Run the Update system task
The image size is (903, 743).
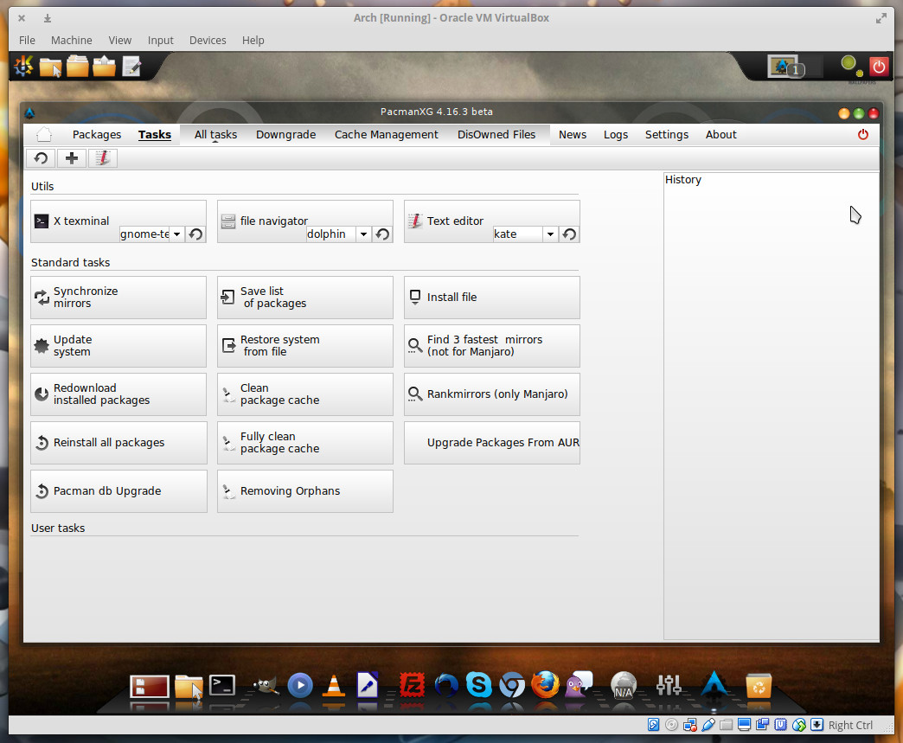[x=118, y=346]
